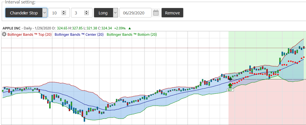This screenshot has height=125, width=306.
Task: Click the 06/29/2020 date field
Action: [135, 13]
